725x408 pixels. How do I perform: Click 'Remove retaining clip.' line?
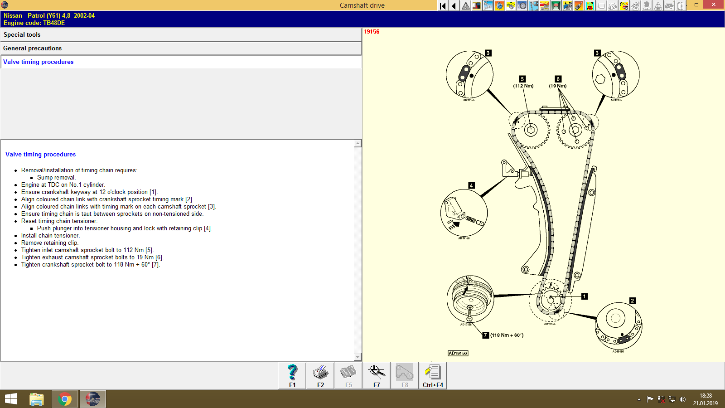(50, 243)
